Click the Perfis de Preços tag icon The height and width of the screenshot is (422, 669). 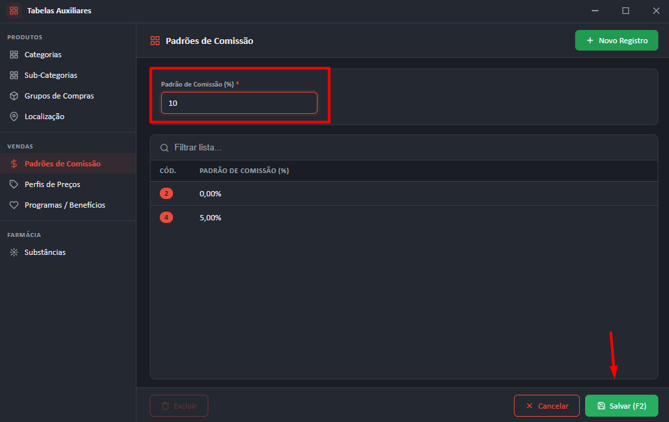[x=14, y=184]
